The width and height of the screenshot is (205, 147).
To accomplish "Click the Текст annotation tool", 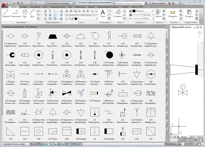I will [x=103, y=14].
